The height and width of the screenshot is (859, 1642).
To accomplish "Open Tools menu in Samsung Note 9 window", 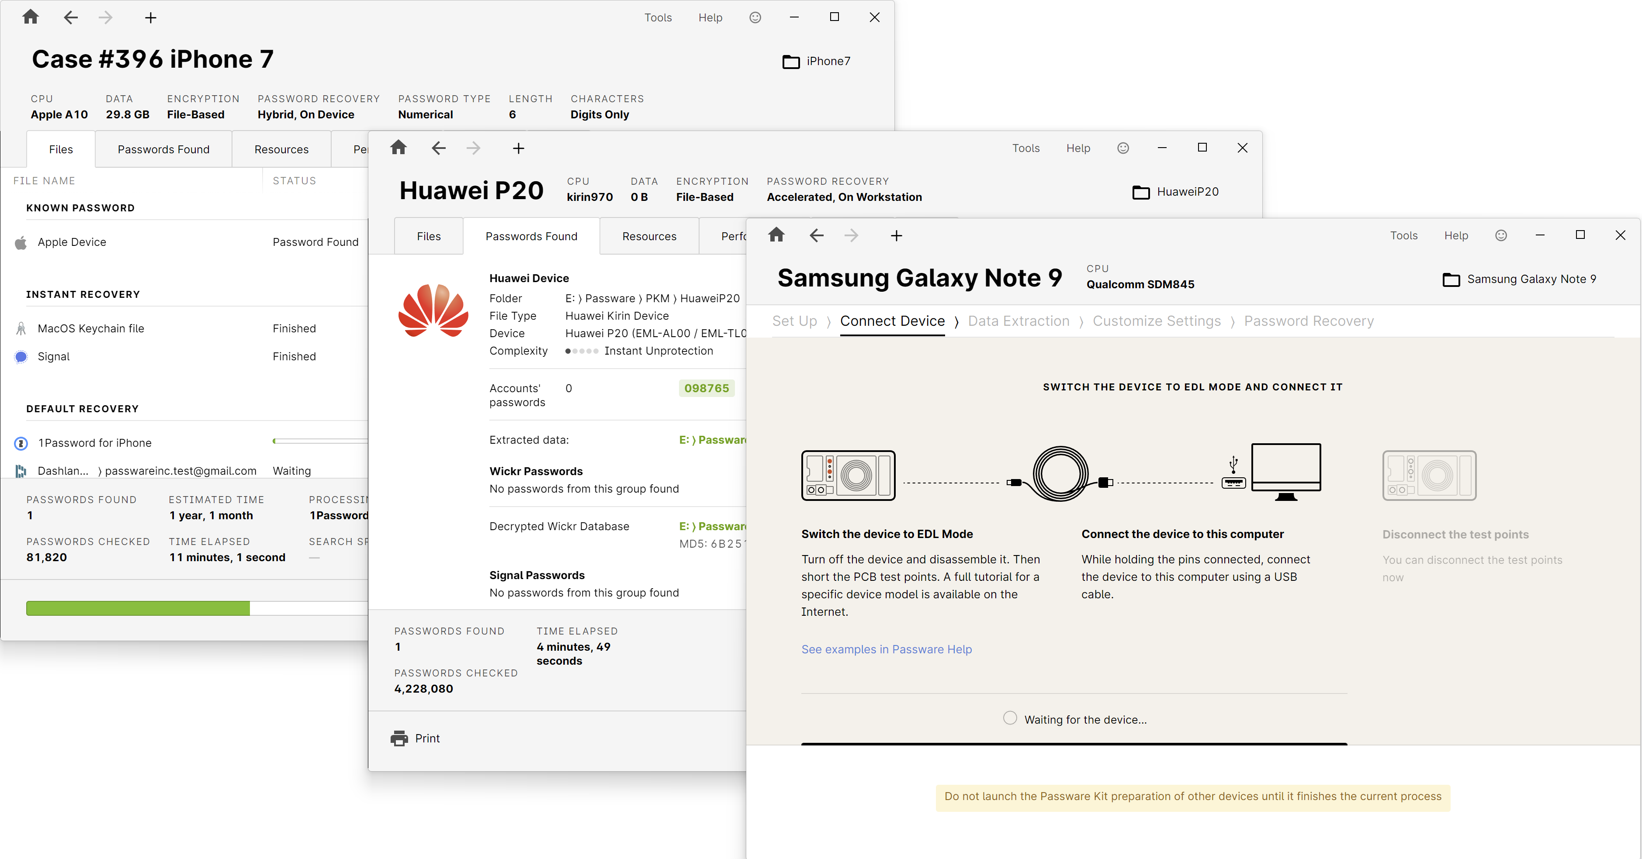I will [1403, 236].
